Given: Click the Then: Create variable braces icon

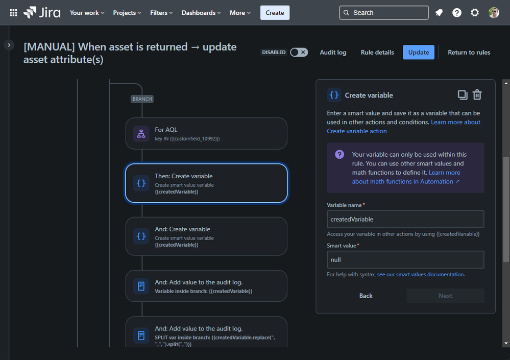Looking at the screenshot, I should tap(141, 183).
